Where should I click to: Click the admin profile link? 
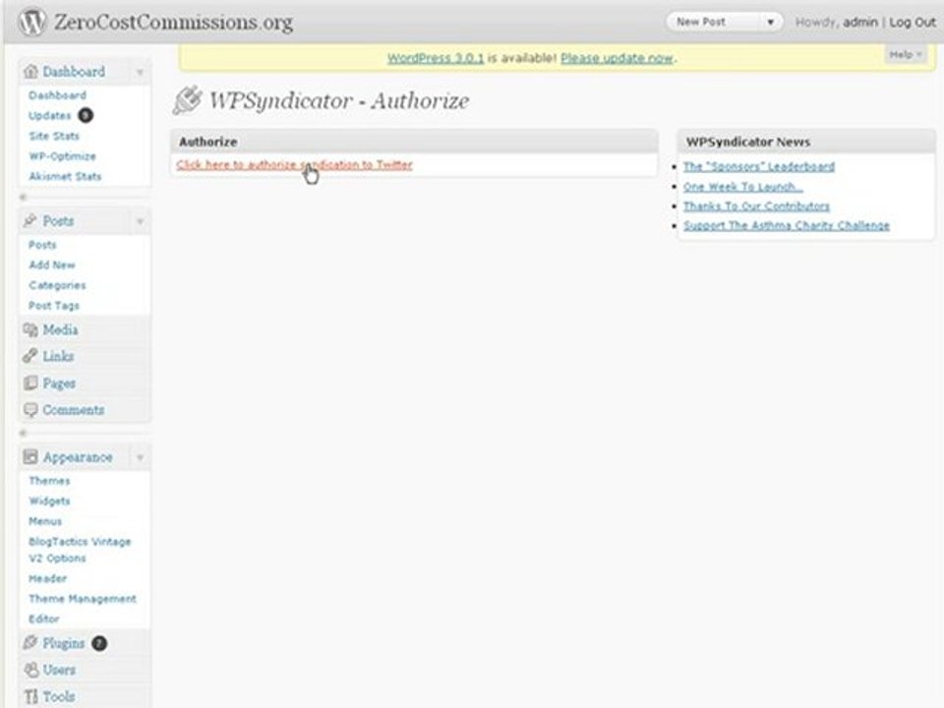pos(859,23)
